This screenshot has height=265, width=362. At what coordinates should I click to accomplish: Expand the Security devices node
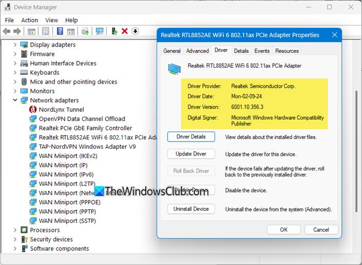tap(15, 239)
